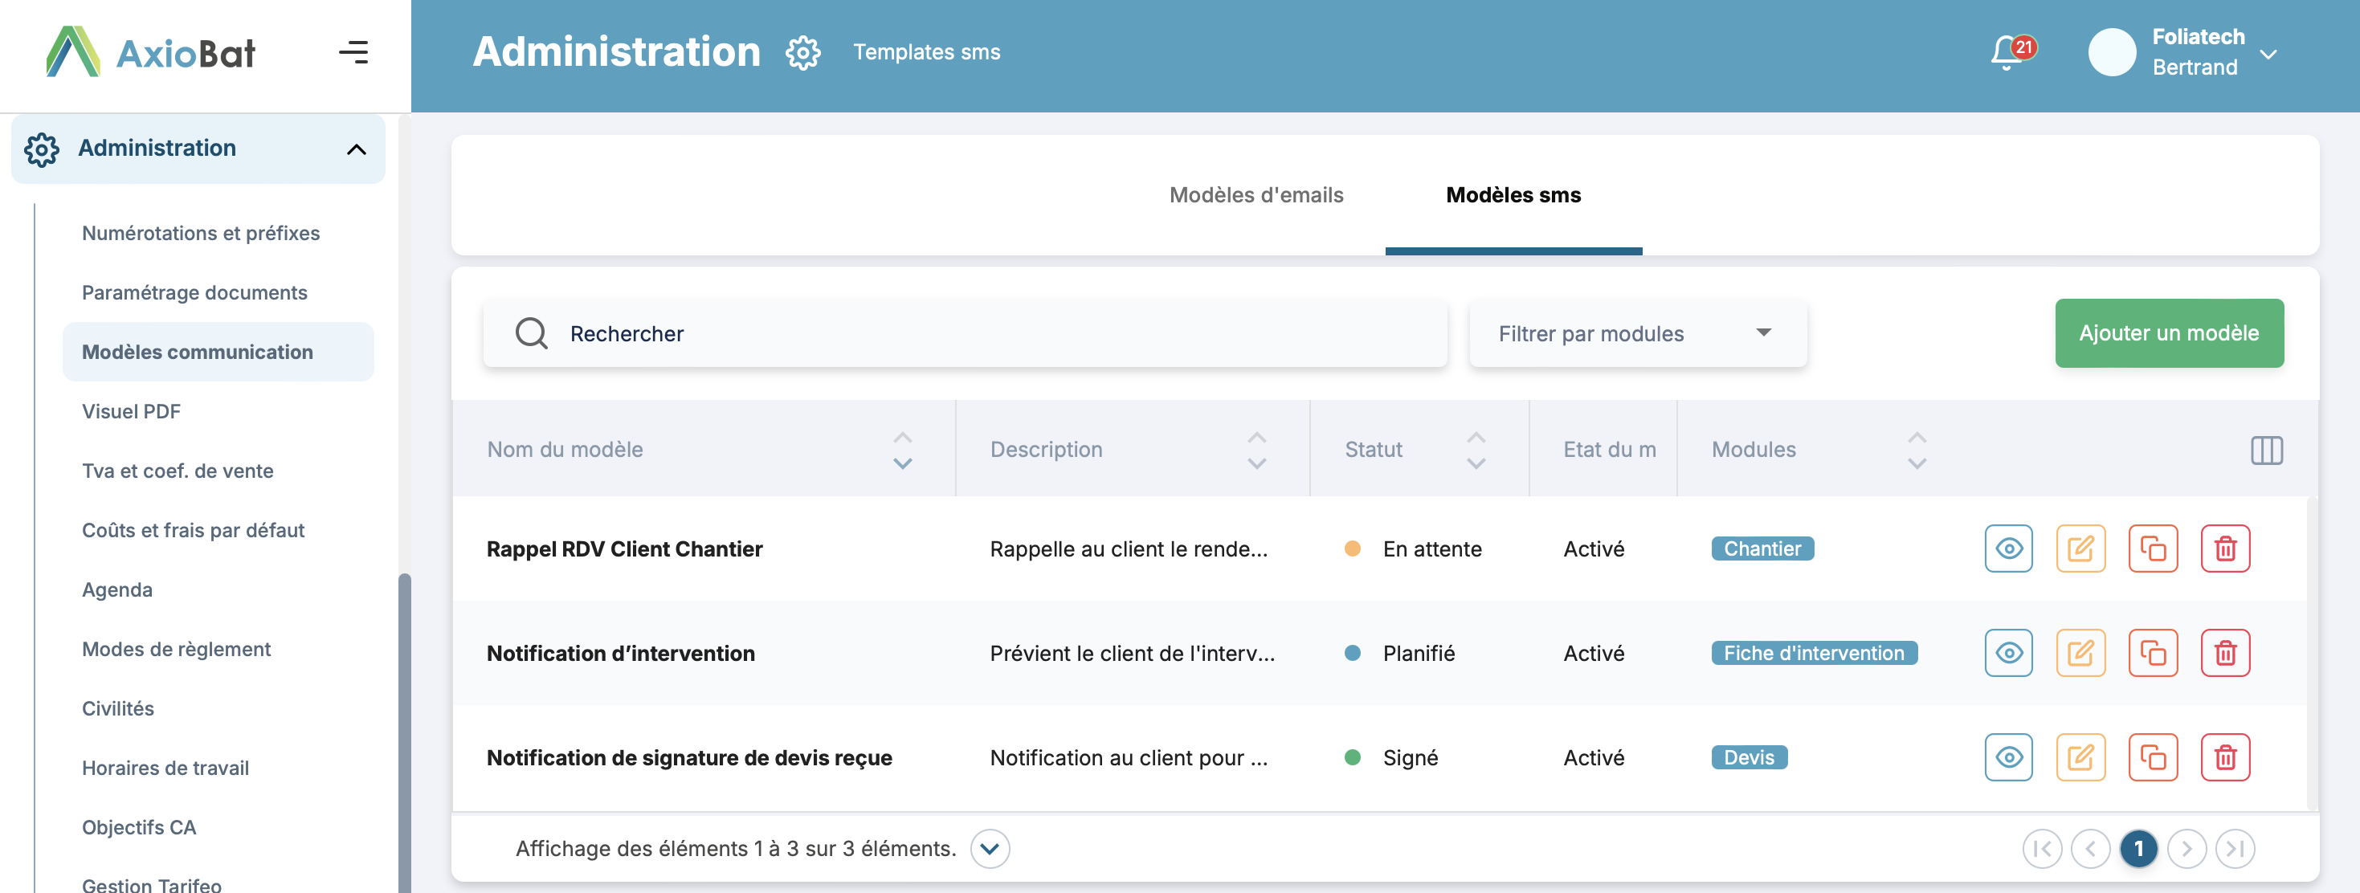Edit the Rappel RDV Client Chantier template
This screenshot has height=893, width=2360.
[x=2080, y=548]
